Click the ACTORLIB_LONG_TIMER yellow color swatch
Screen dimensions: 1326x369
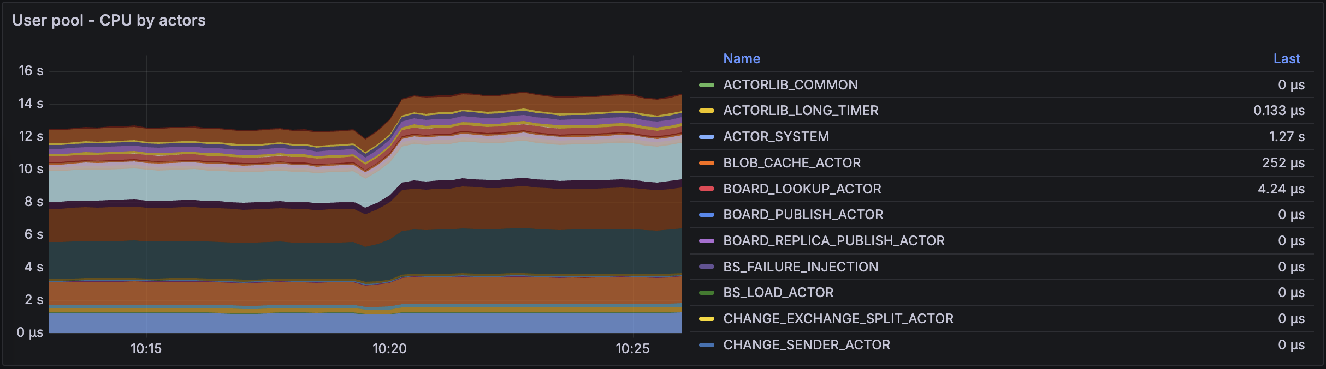click(x=706, y=111)
